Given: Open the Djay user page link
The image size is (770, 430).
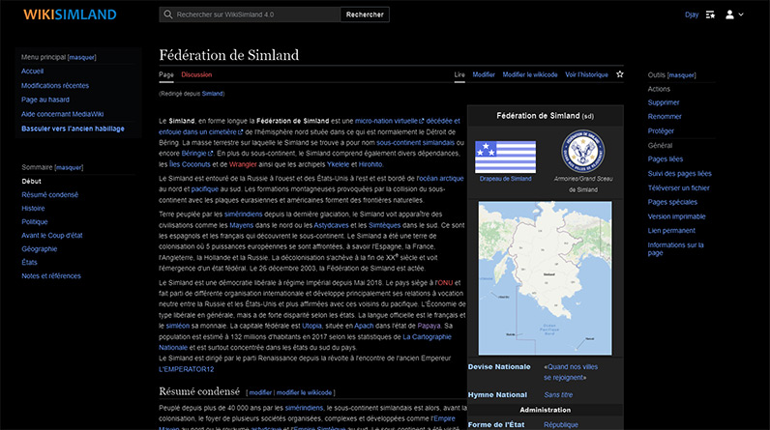Looking at the screenshot, I should click(x=692, y=15).
